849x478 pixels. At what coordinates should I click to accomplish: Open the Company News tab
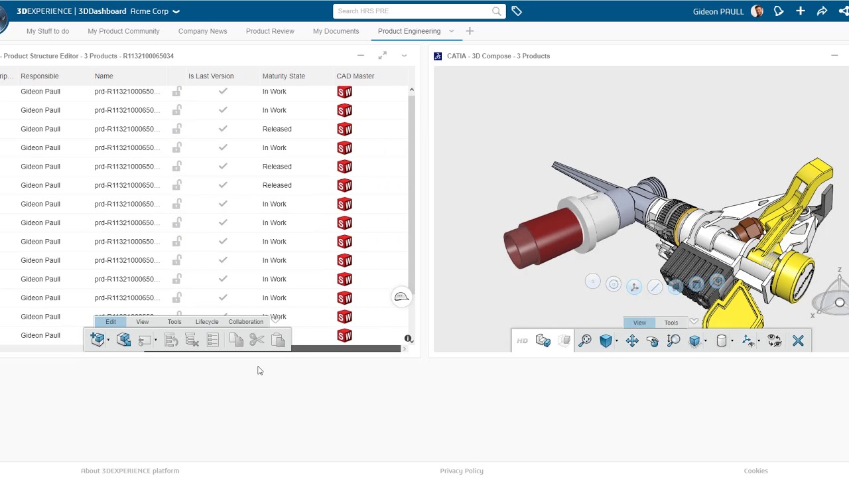[x=202, y=31]
